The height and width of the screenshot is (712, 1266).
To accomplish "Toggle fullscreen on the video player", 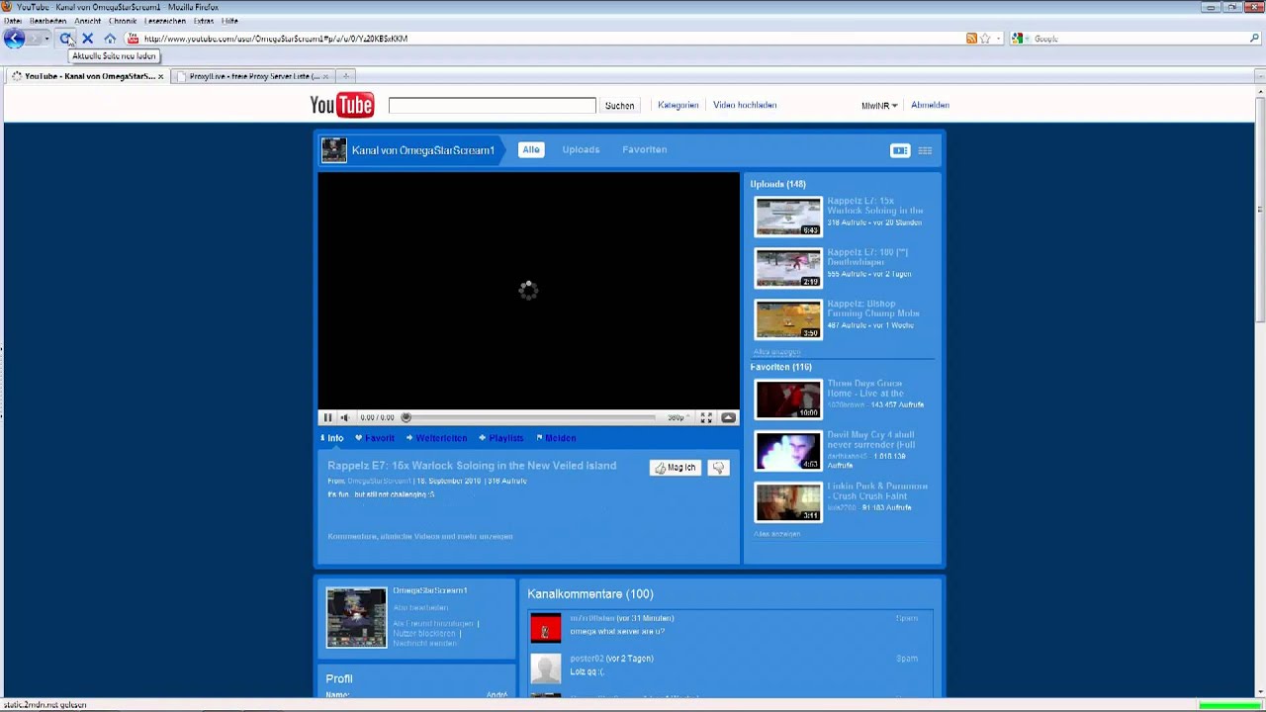I will click(706, 417).
